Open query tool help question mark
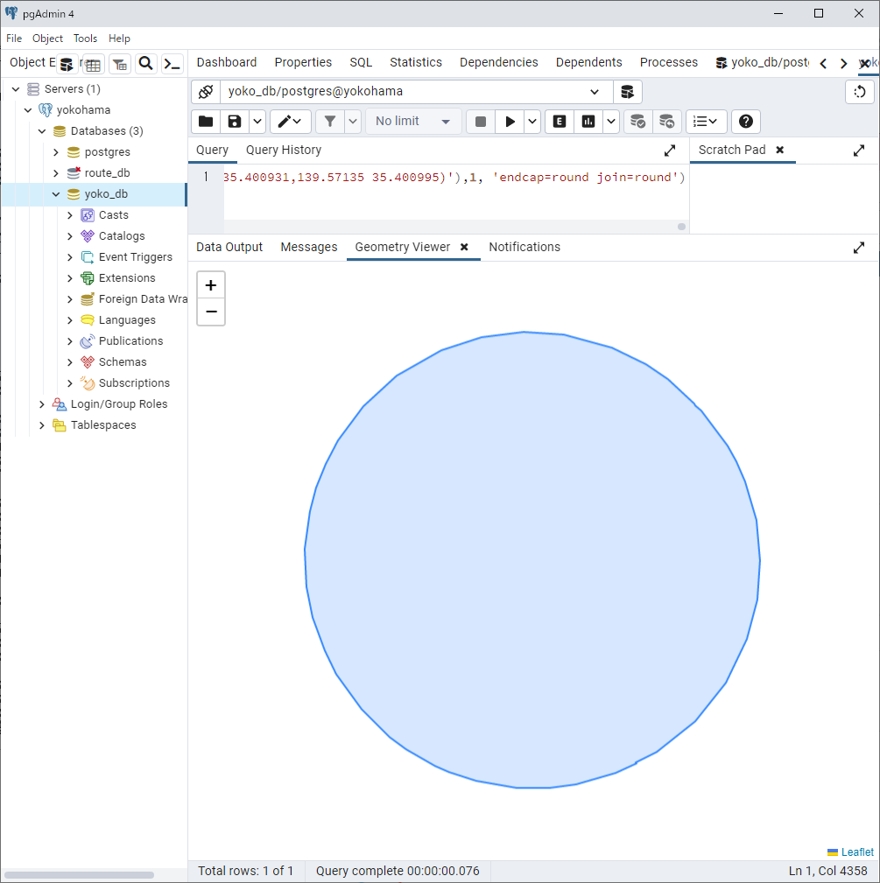880x883 pixels. tap(746, 122)
